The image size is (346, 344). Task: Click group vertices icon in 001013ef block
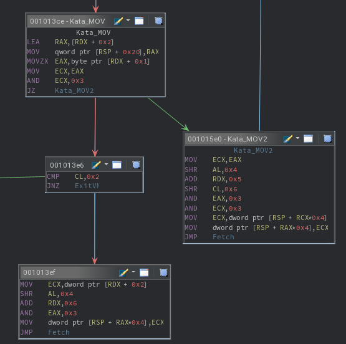pyautogui.click(x=163, y=272)
